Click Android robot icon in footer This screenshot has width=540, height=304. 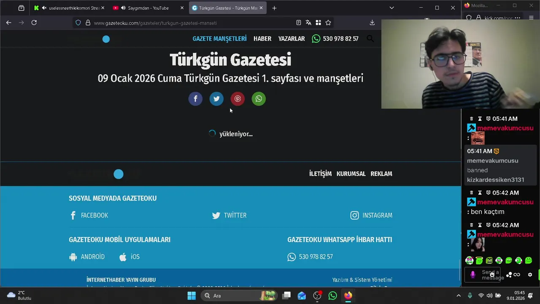pos(73,257)
